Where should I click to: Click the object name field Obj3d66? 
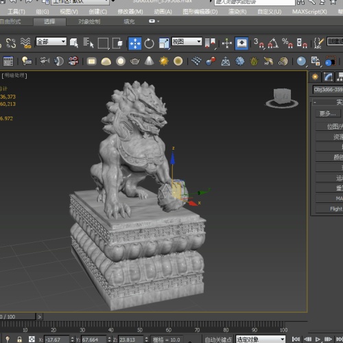coord(328,89)
